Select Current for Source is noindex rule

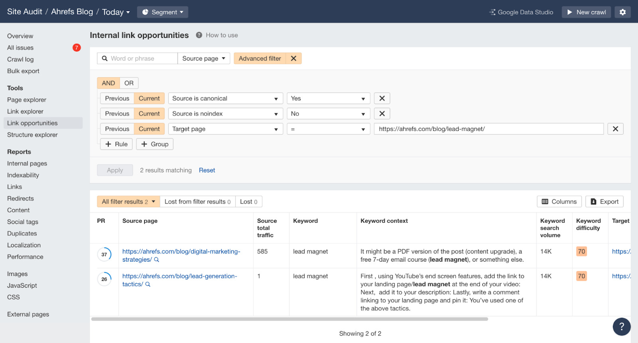[x=149, y=114]
